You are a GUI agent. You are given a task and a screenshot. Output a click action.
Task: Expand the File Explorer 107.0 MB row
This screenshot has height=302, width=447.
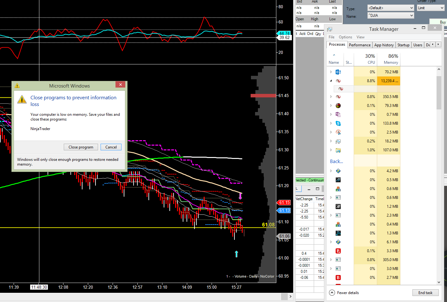pos(331,150)
